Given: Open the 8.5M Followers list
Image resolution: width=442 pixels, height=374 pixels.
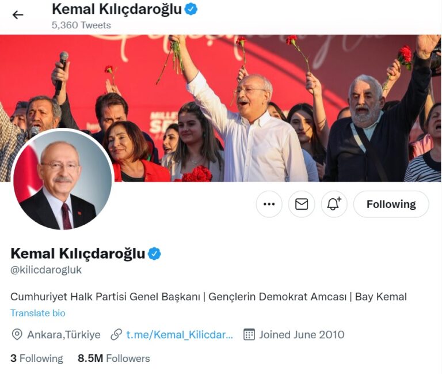Looking at the screenshot, I should click(x=114, y=358).
